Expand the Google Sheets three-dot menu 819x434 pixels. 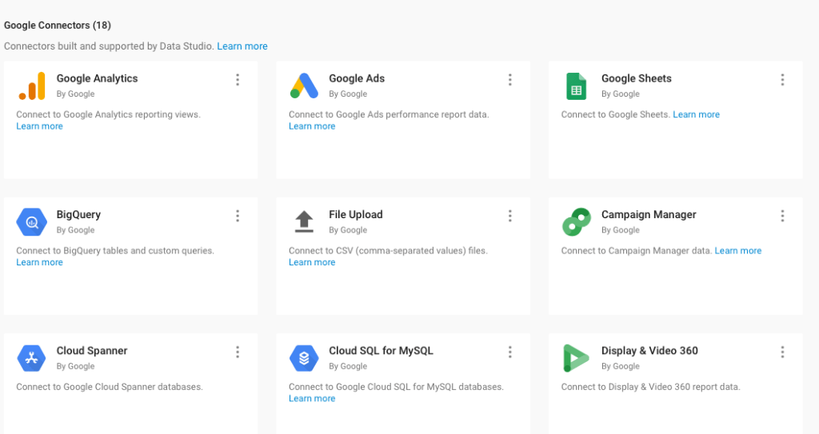pos(782,80)
